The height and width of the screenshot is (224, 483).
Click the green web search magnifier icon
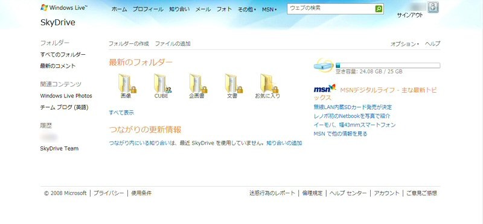pyautogui.click(x=379, y=9)
